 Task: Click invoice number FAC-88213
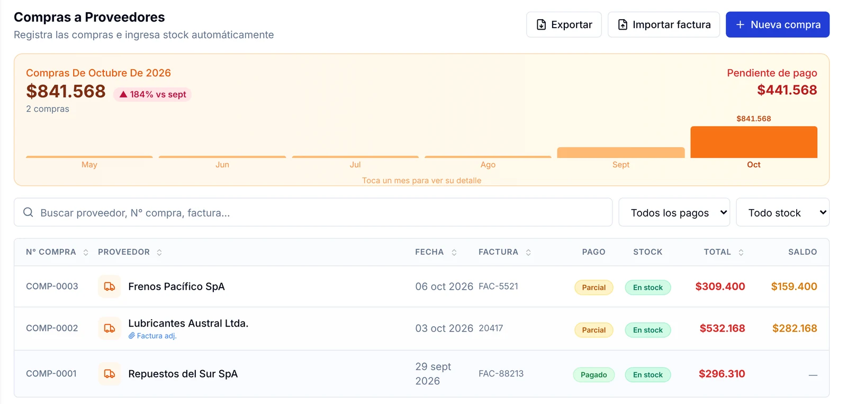[x=501, y=374]
